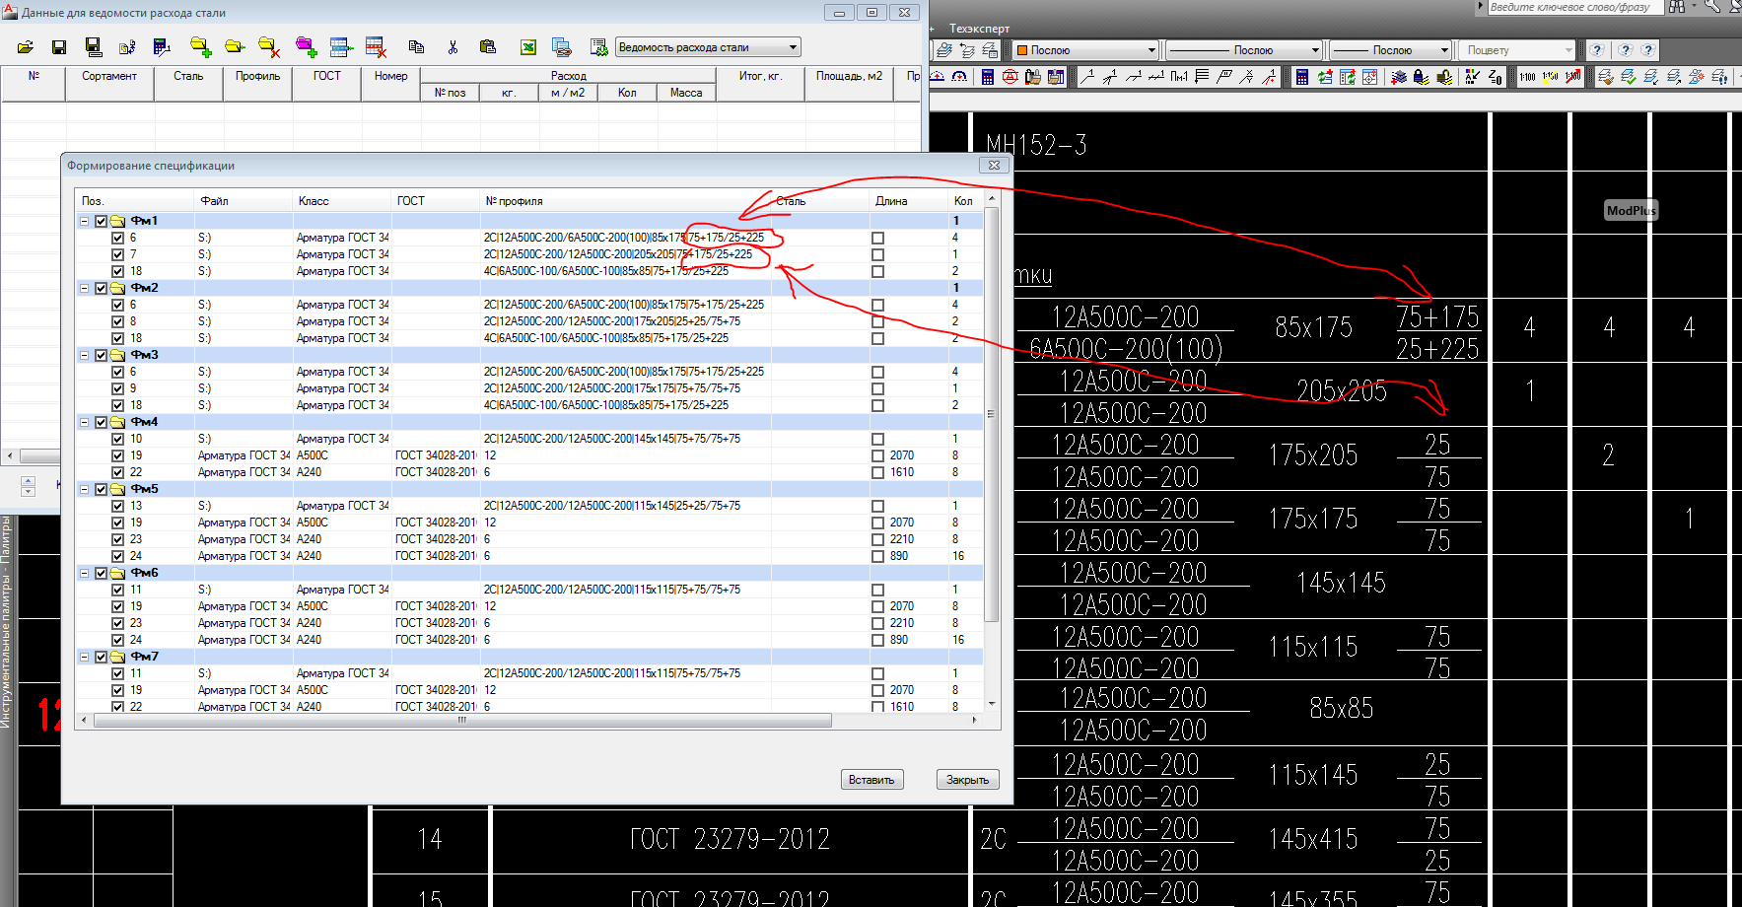
Task: Click the scissors cut icon
Action: 453,47
